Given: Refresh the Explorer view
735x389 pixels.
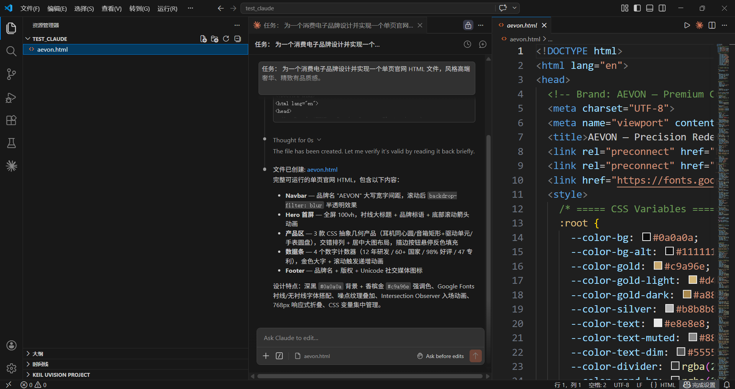Looking at the screenshot, I should (226, 39).
